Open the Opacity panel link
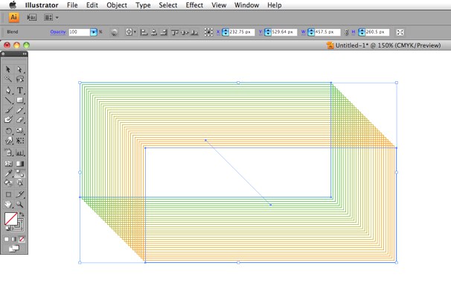The image size is (451, 283). pos(58,32)
